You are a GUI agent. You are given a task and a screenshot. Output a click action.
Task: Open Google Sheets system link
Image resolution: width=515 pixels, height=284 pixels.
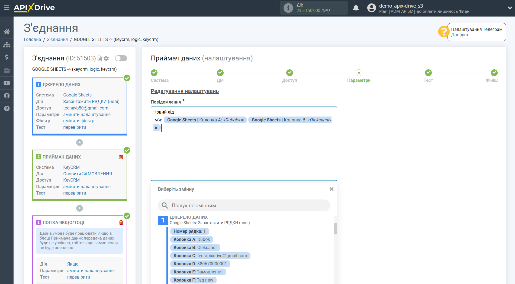click(x=77, y=95)
